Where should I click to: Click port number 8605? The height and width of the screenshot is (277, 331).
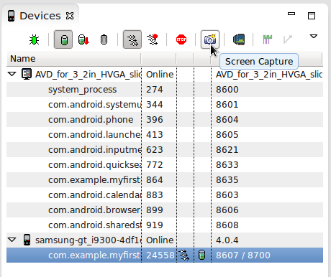pos(227,135)
